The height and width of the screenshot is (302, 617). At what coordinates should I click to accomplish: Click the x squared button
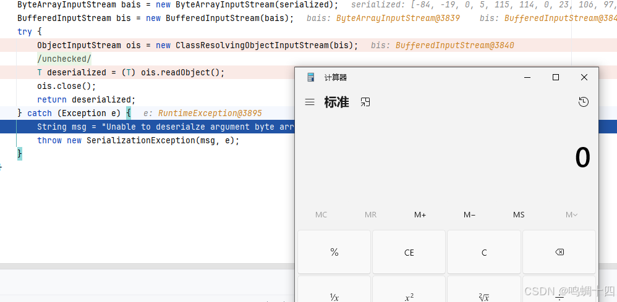[x=409, y=289]
